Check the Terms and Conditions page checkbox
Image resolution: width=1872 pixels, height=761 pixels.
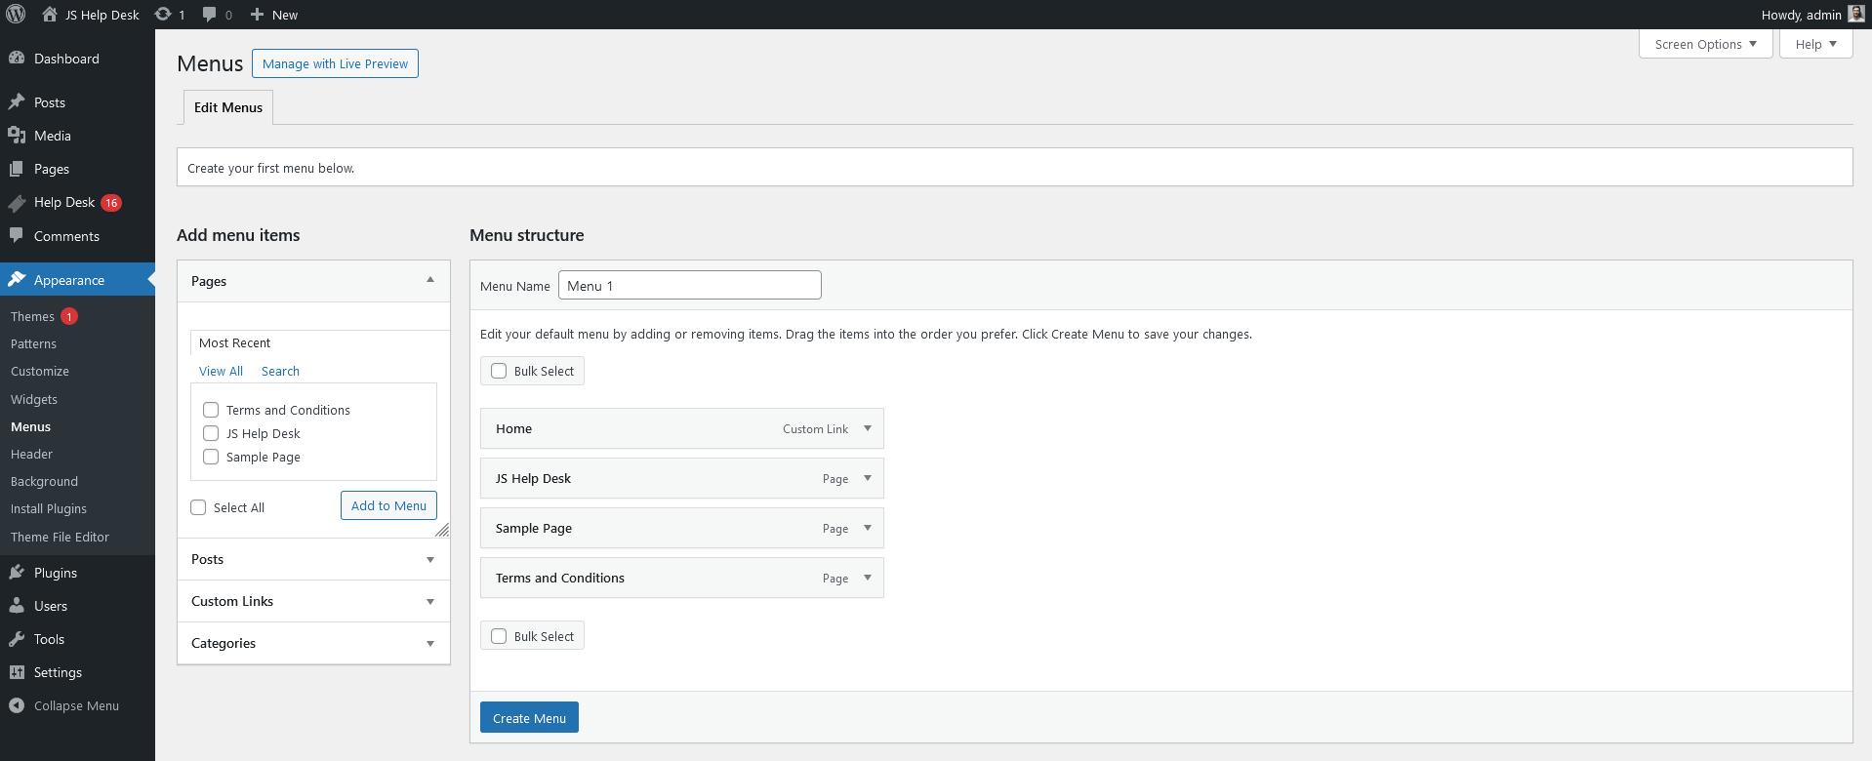(x=211, y=410)
